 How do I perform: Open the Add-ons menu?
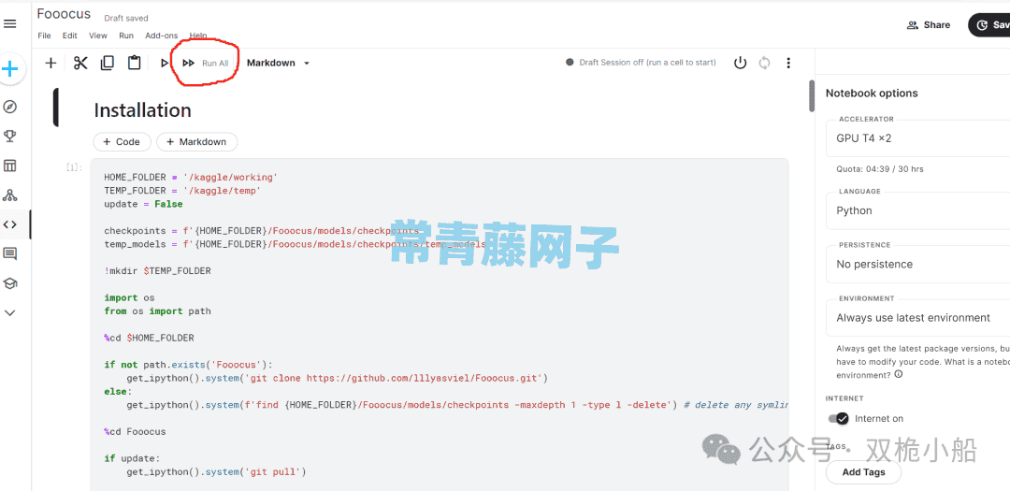(x=162, y=36)
